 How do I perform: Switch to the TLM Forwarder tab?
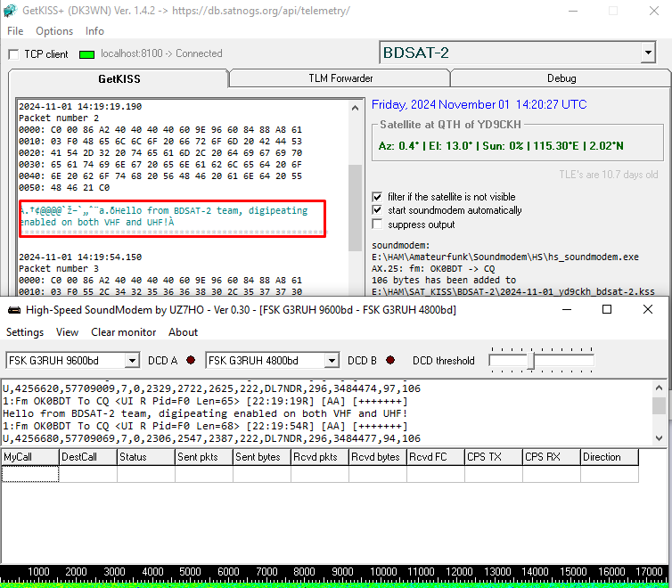tap(340, 78)
